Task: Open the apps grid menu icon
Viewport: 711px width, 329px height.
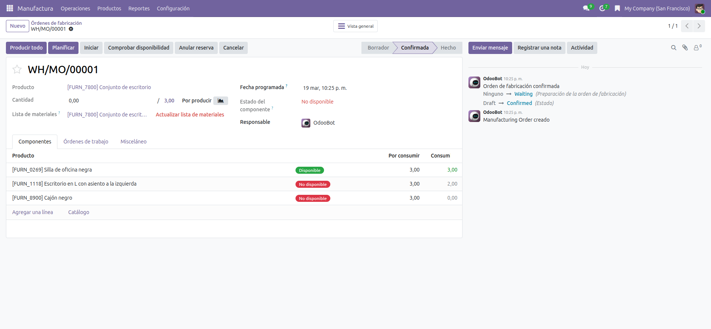Action: 10,8
